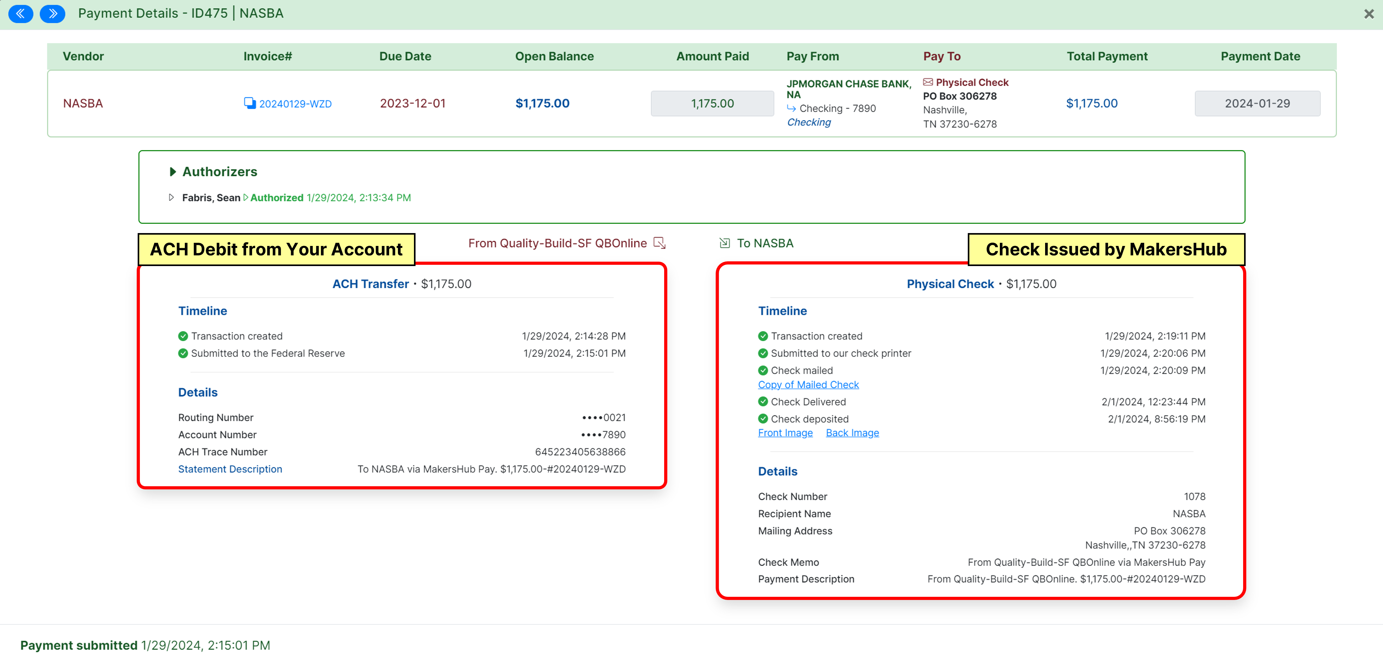Click green check beside 'Check mailed'

[763, 370]
